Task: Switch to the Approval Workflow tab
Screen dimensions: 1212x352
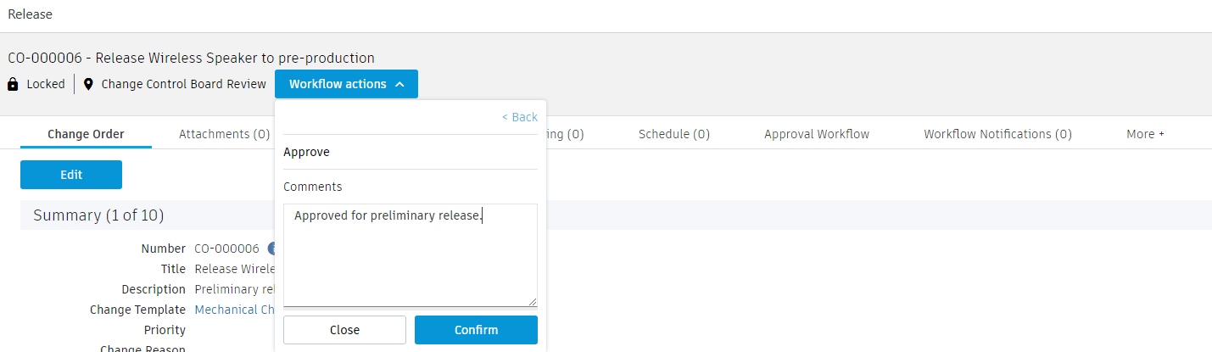Action: click(816, 134)
